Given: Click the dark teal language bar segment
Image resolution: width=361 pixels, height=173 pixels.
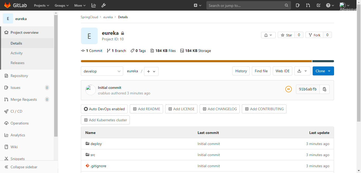Looking at the screenshot, I should coord(323,61).
